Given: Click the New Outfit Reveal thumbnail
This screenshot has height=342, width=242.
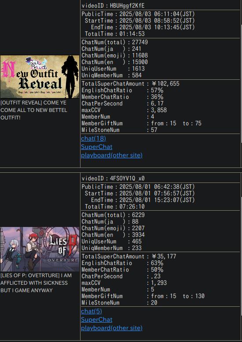Looking at the screenshot, I should click(40, 77).
